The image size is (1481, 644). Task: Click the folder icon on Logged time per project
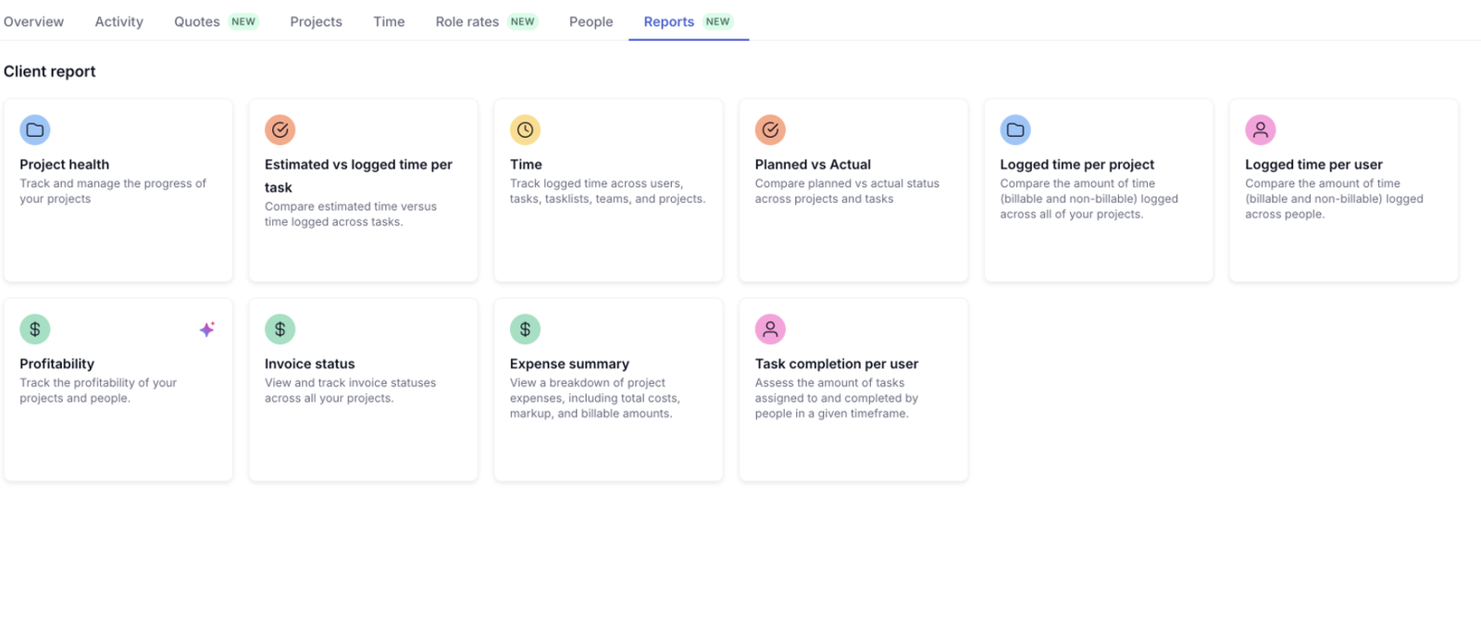pyautogui.click(x=1015, y=130)
